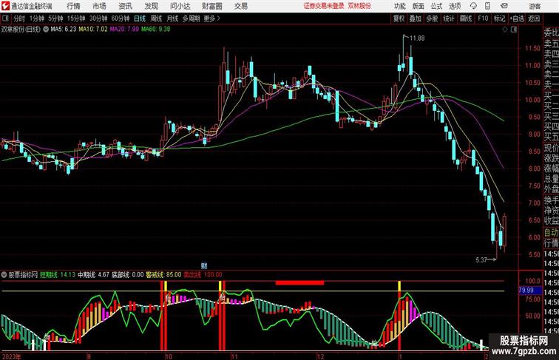
Task: Click the 多股 toolbar button
Action: click(432, 18)
